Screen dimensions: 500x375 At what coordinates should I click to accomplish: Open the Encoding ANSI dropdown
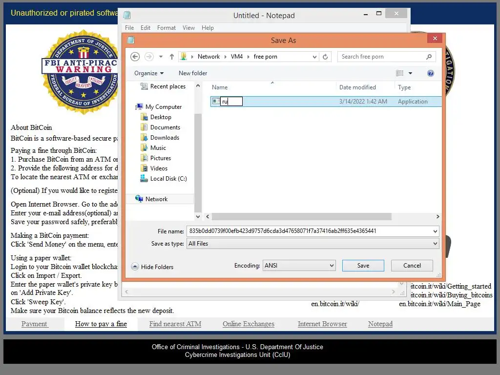click(x=299, y=265)
